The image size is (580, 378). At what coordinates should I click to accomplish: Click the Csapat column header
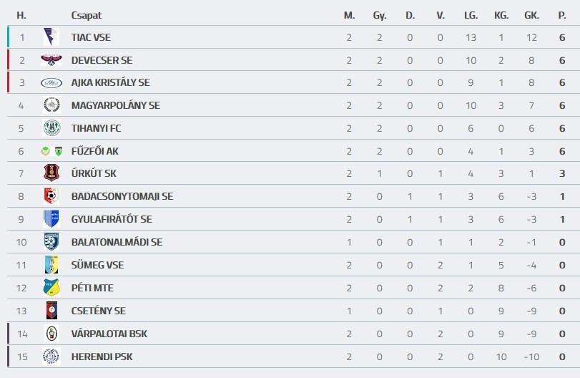pos(85,15)
